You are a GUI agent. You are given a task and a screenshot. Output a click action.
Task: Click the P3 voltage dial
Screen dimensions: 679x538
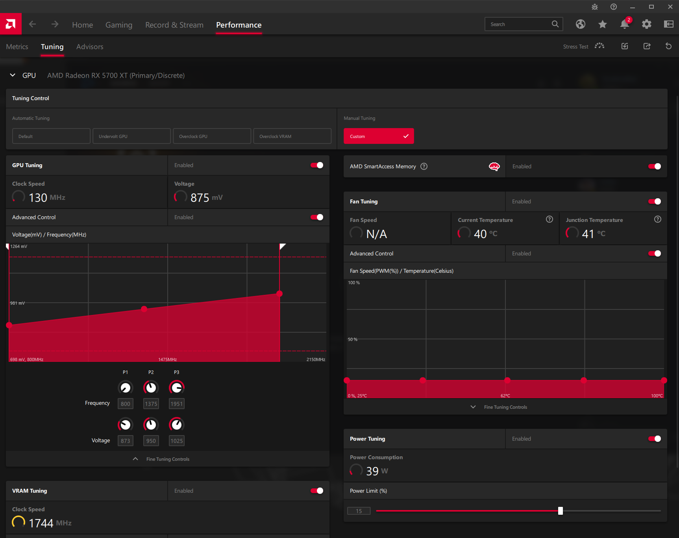(x=176, y=424)
